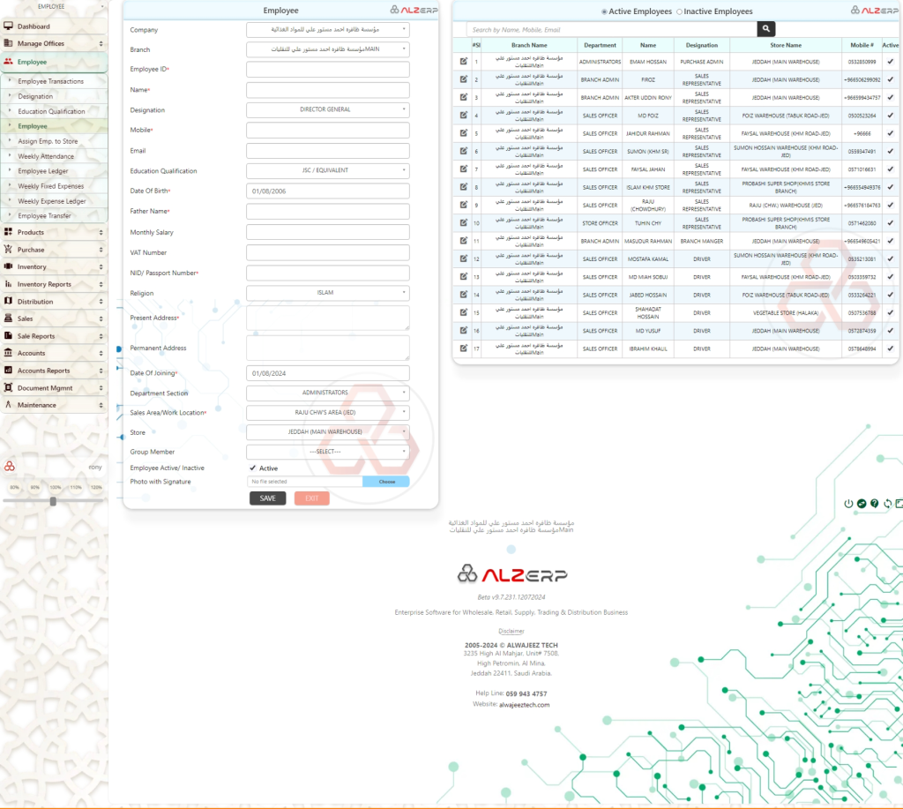The height and width of the screenshot is (809, 903).
Task: Open edit icon for JABED HOSSAIN row
Action: pyautogui.click(x=463, y=294)
